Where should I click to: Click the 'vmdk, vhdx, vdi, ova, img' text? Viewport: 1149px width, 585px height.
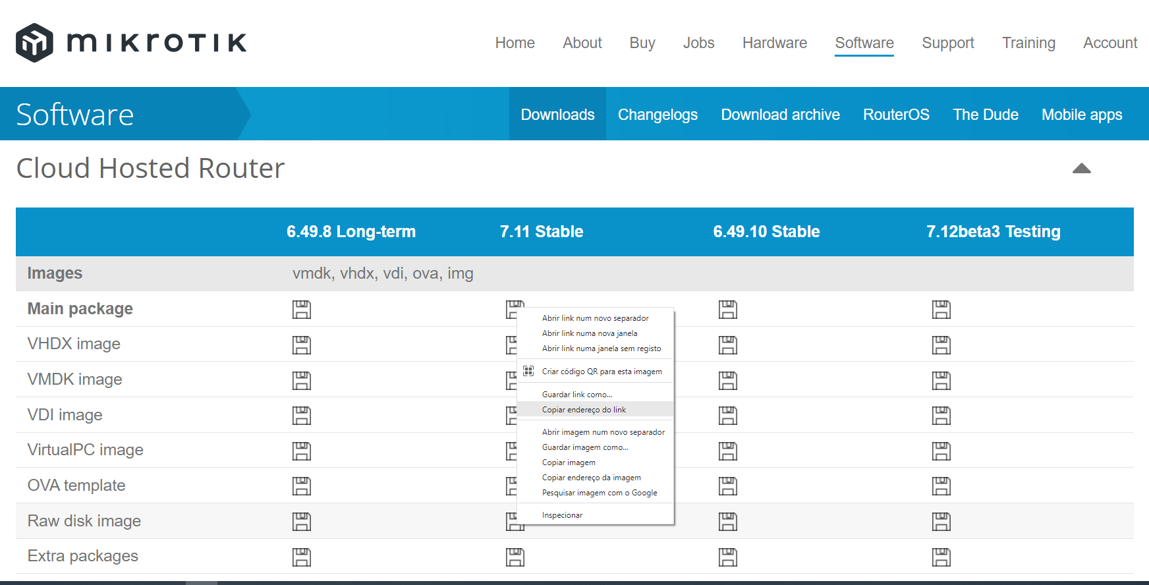(383, 273)
